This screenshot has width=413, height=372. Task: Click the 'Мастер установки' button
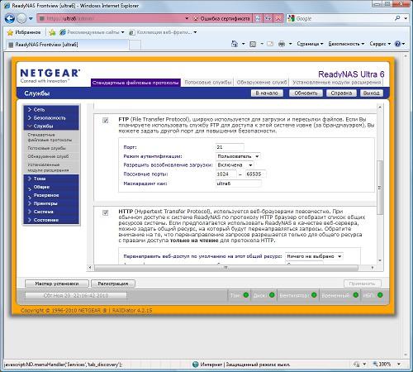[57, 284]
